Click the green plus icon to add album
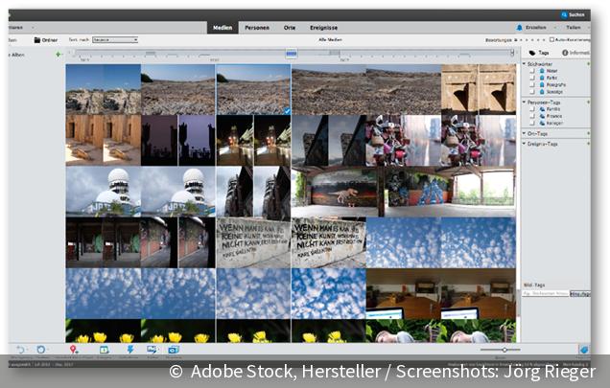610x388 pixels. [x=58, y=54]
